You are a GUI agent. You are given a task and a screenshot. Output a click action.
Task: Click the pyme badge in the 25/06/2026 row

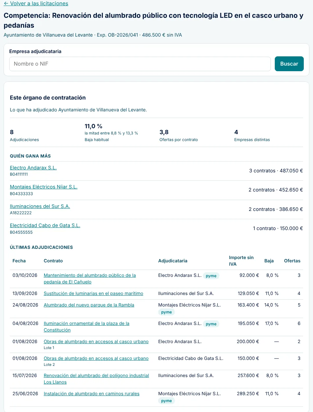pos(167,401)
